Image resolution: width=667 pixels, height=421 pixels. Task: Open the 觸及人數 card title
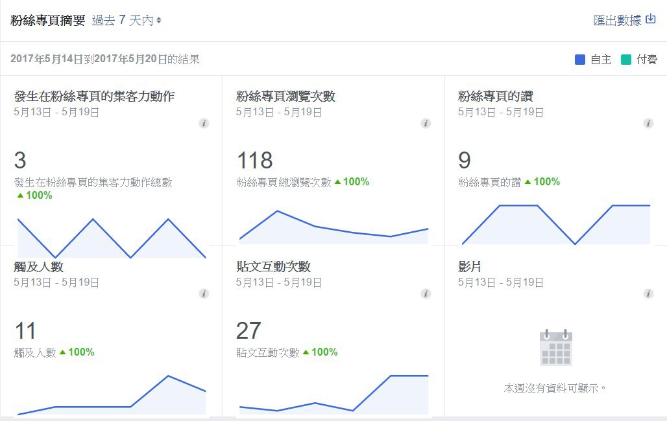(x=38, y=267)
